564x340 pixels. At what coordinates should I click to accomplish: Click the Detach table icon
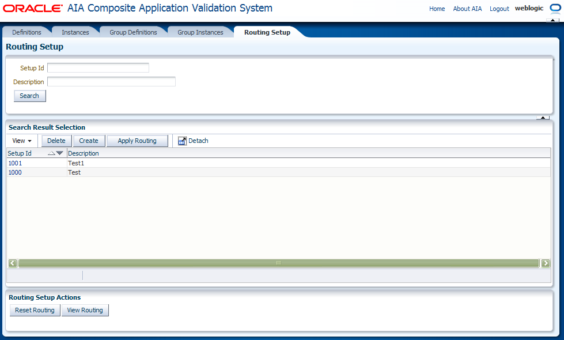coord(183,141)
